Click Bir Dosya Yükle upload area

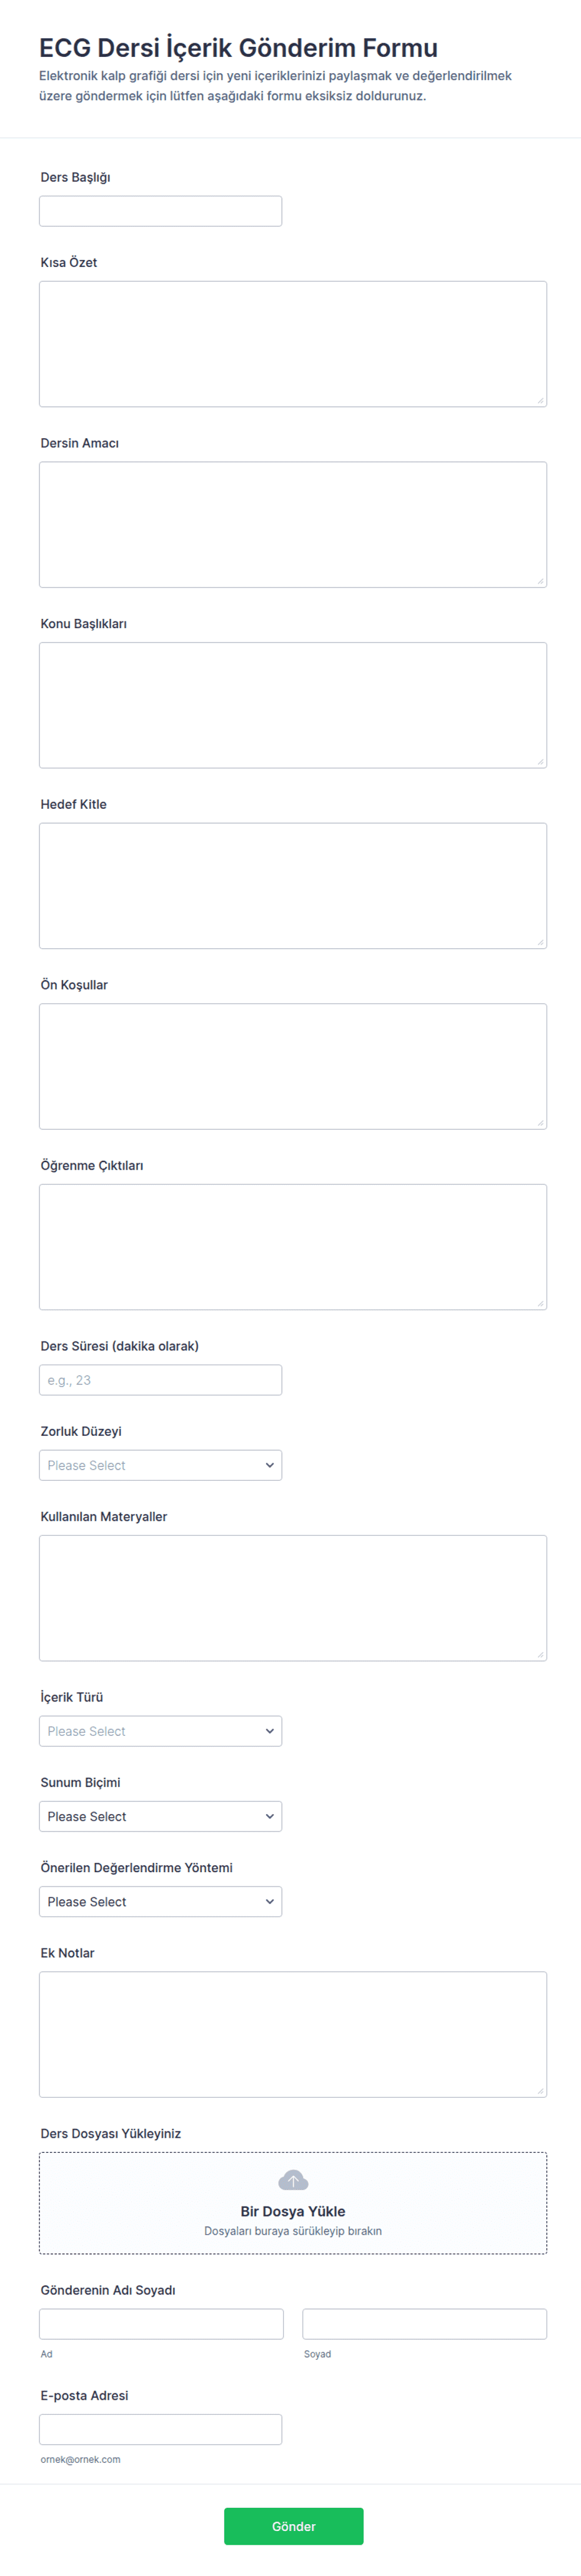293,2203
